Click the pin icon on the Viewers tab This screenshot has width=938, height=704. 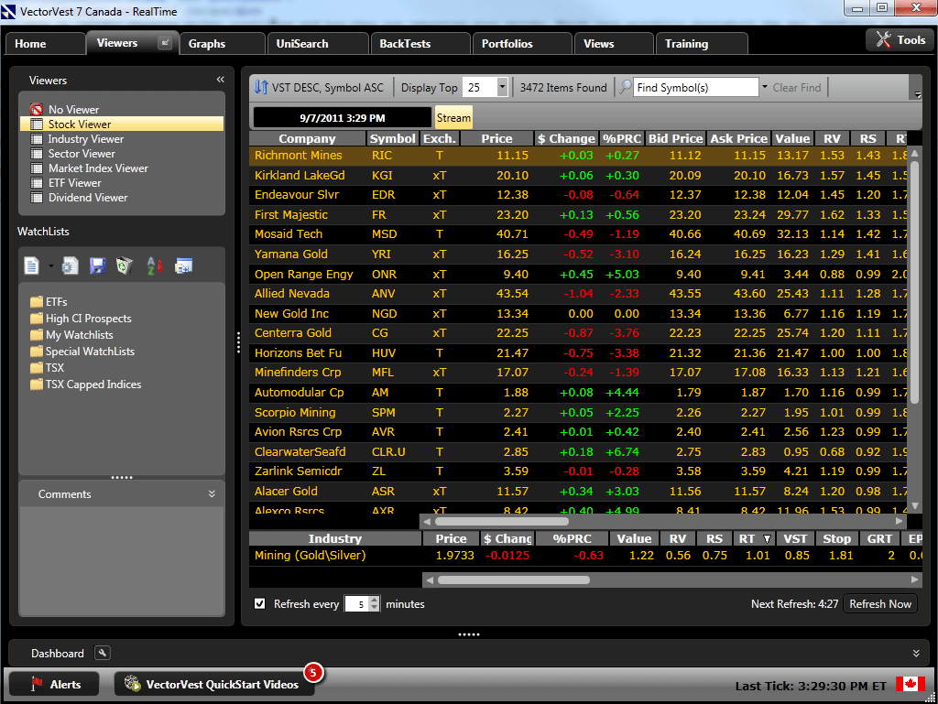165,43
